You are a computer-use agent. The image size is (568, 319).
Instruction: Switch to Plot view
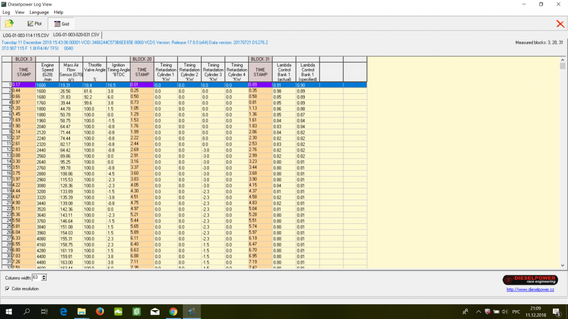click(34, 24)
